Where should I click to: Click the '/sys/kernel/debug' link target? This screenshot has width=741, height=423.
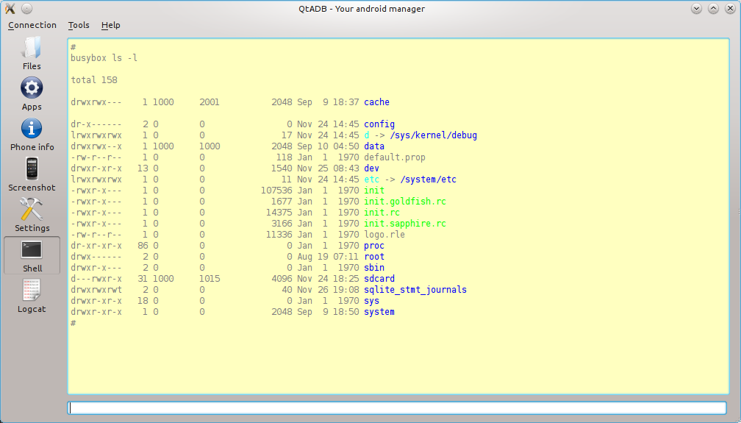[434, 135]
